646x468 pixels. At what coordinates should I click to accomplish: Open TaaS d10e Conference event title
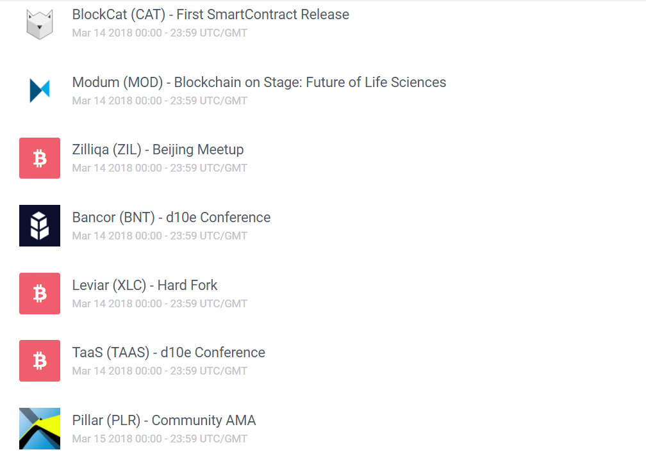(x=169, y=353)
